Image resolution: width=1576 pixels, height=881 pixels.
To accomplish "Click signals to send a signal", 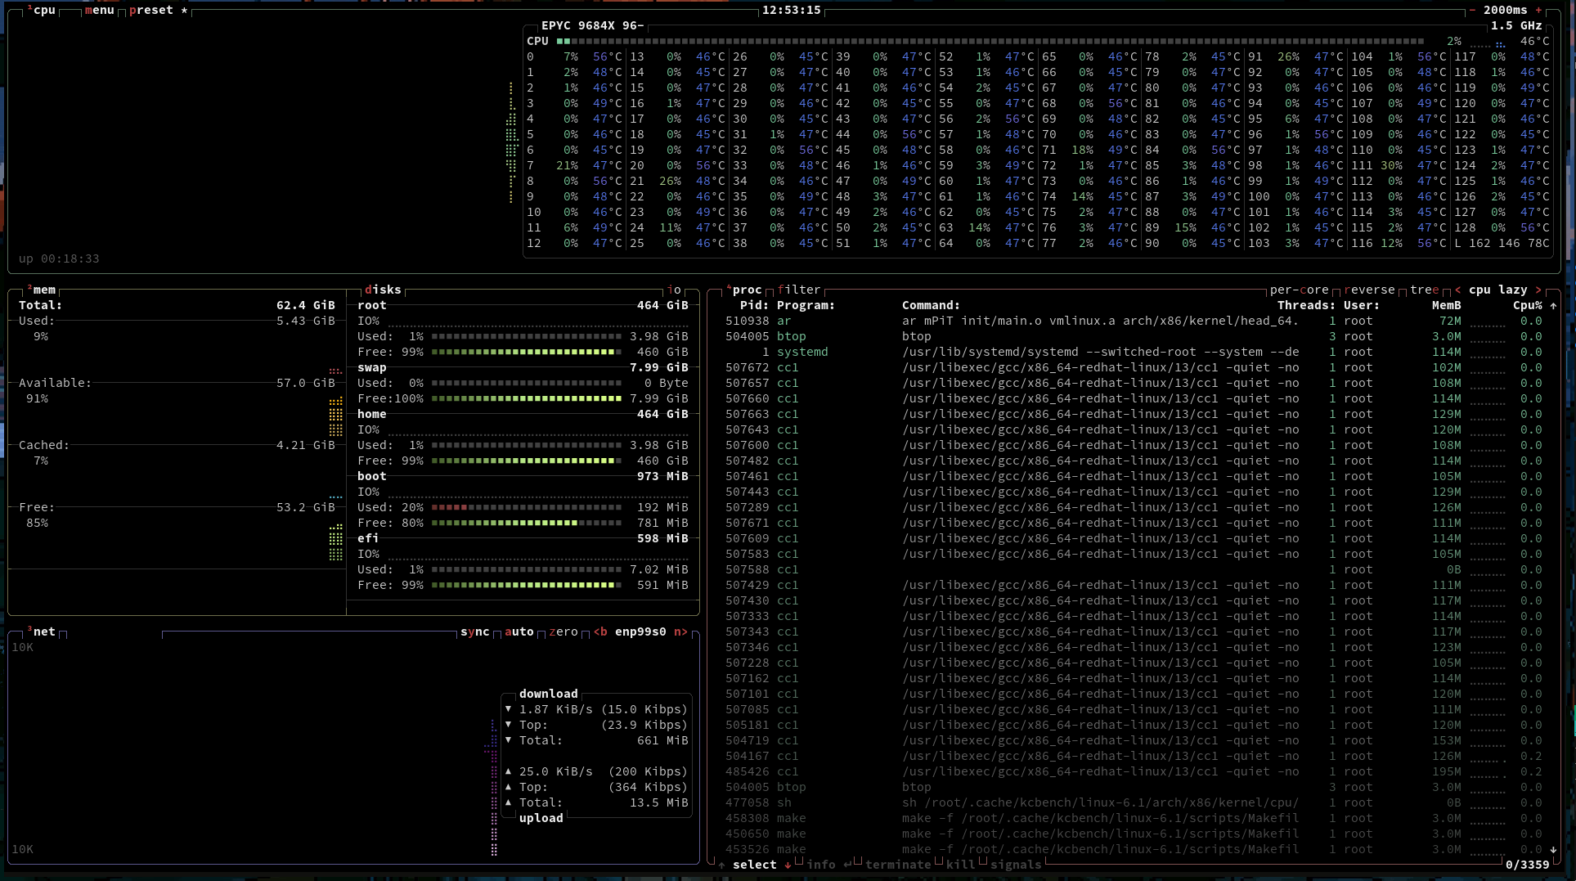I will [x=1015, y=865].
